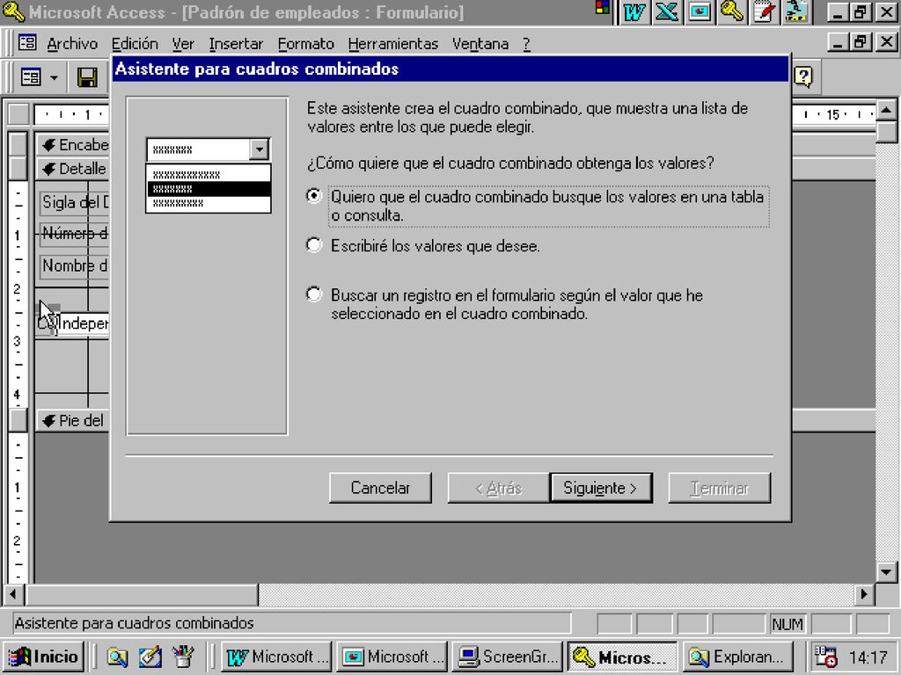Open Word from the Office shortcut bar
The width and height of the screenshot is (901, 675).
click(634, 11)
